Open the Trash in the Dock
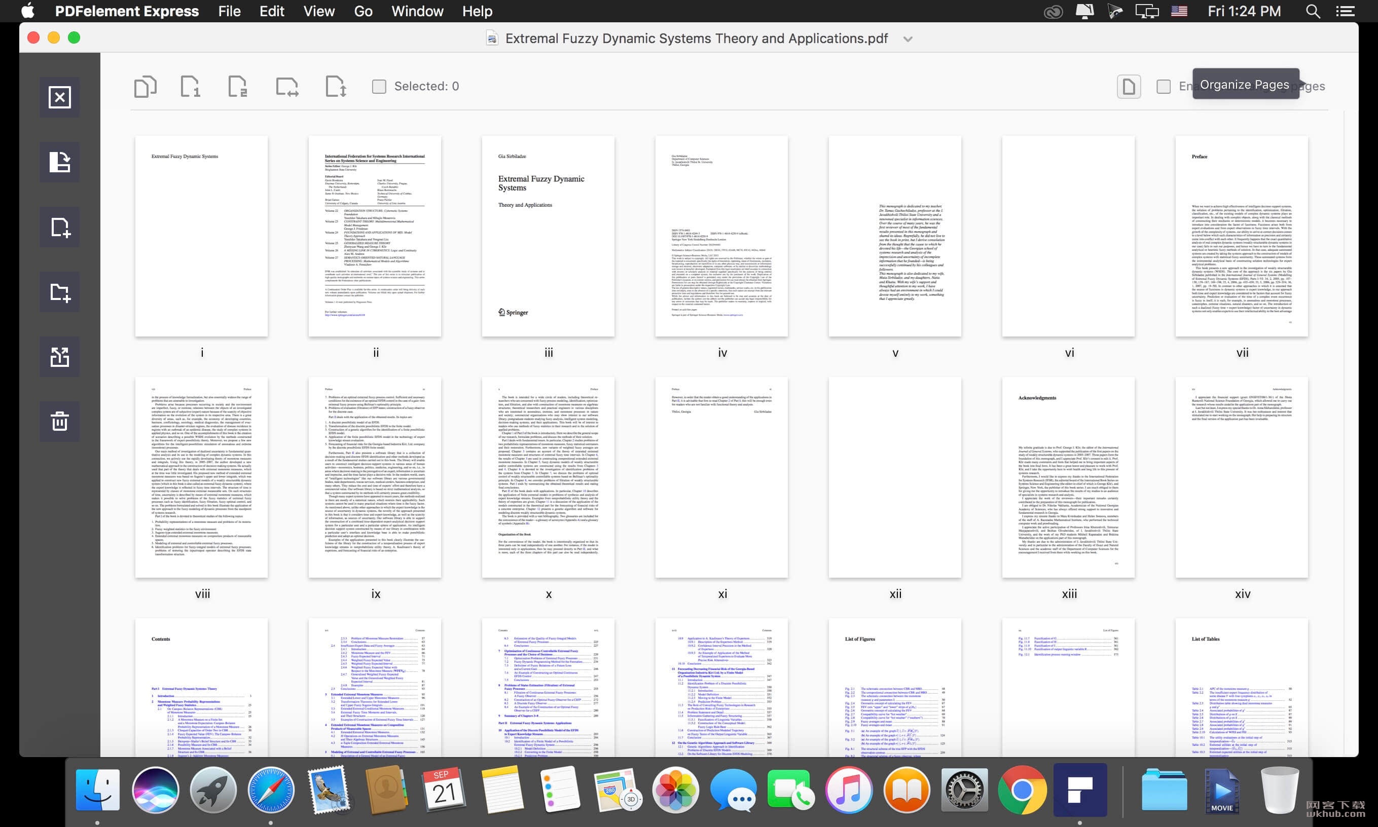The width and height of the screenshot is (1378, 827). point(1280,790)
